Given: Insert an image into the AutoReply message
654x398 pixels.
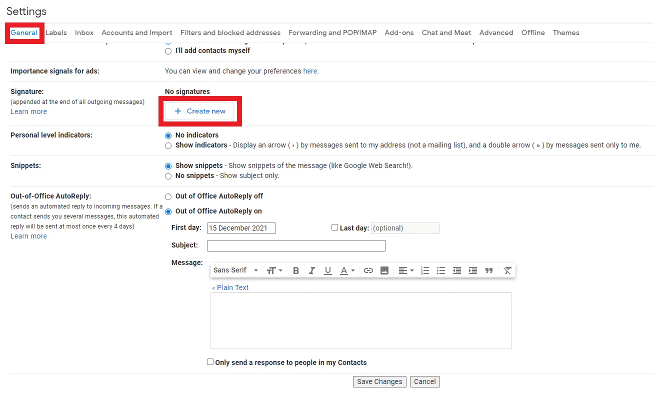Looking at the screenshot, I should (x=384, y=270).
